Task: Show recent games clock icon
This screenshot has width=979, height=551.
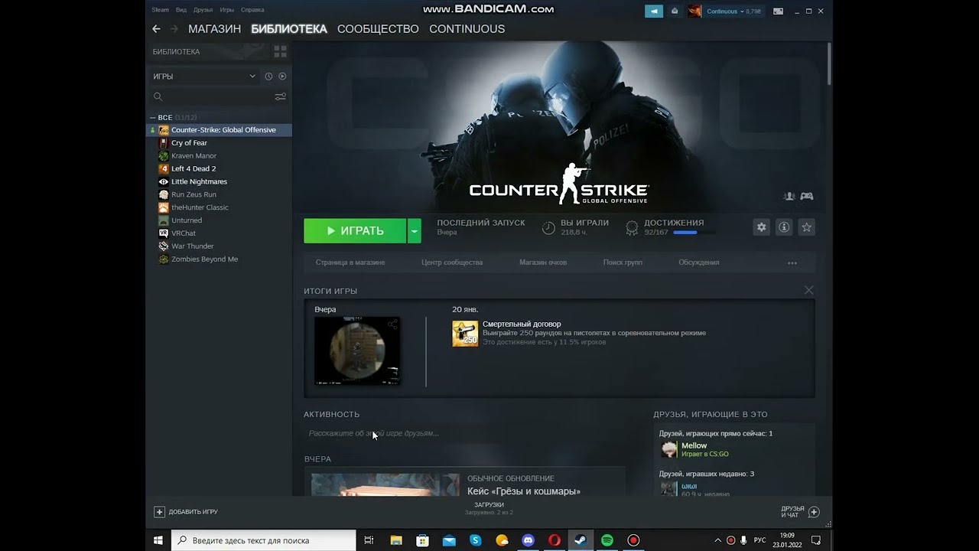Action: click(x=268, y=77)
